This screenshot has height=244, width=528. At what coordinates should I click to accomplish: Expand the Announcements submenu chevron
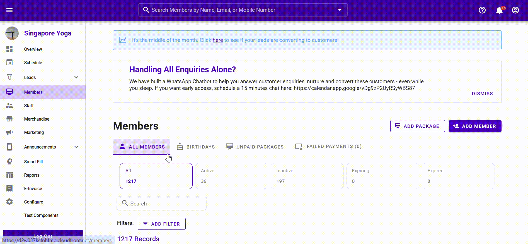[76, 147]
